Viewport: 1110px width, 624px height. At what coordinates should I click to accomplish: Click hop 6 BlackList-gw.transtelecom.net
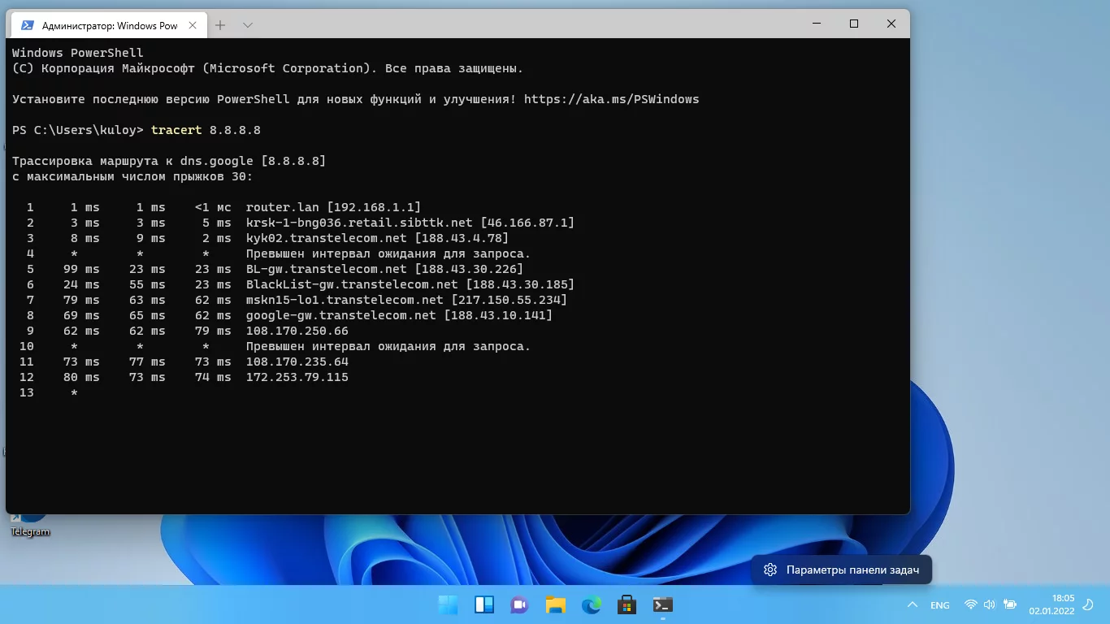410,284
